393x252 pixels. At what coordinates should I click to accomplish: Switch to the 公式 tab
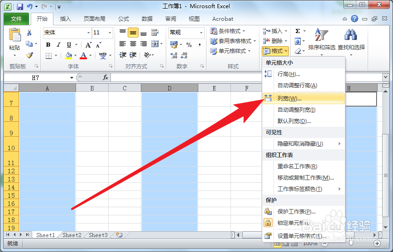[x=124, y=19]
